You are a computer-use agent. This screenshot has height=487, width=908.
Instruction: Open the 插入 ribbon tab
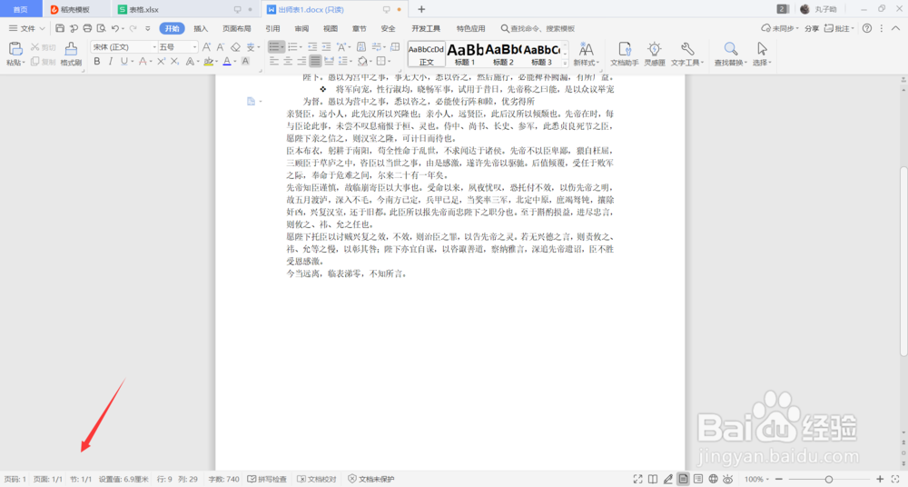(201, 28)
